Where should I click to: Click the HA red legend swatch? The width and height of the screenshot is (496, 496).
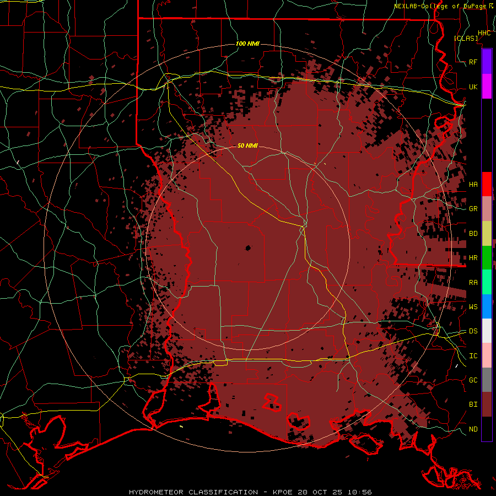487,184
